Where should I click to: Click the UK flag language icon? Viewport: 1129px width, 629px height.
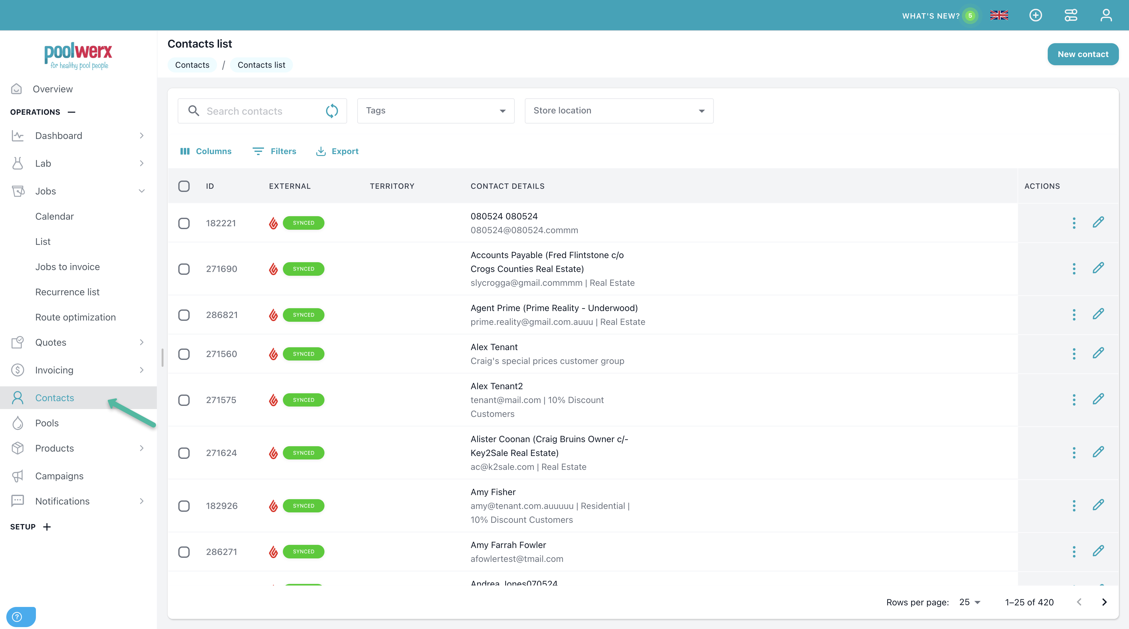click(999, 15)
